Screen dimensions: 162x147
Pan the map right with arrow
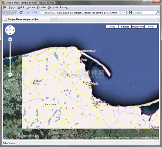coord(13,30)
